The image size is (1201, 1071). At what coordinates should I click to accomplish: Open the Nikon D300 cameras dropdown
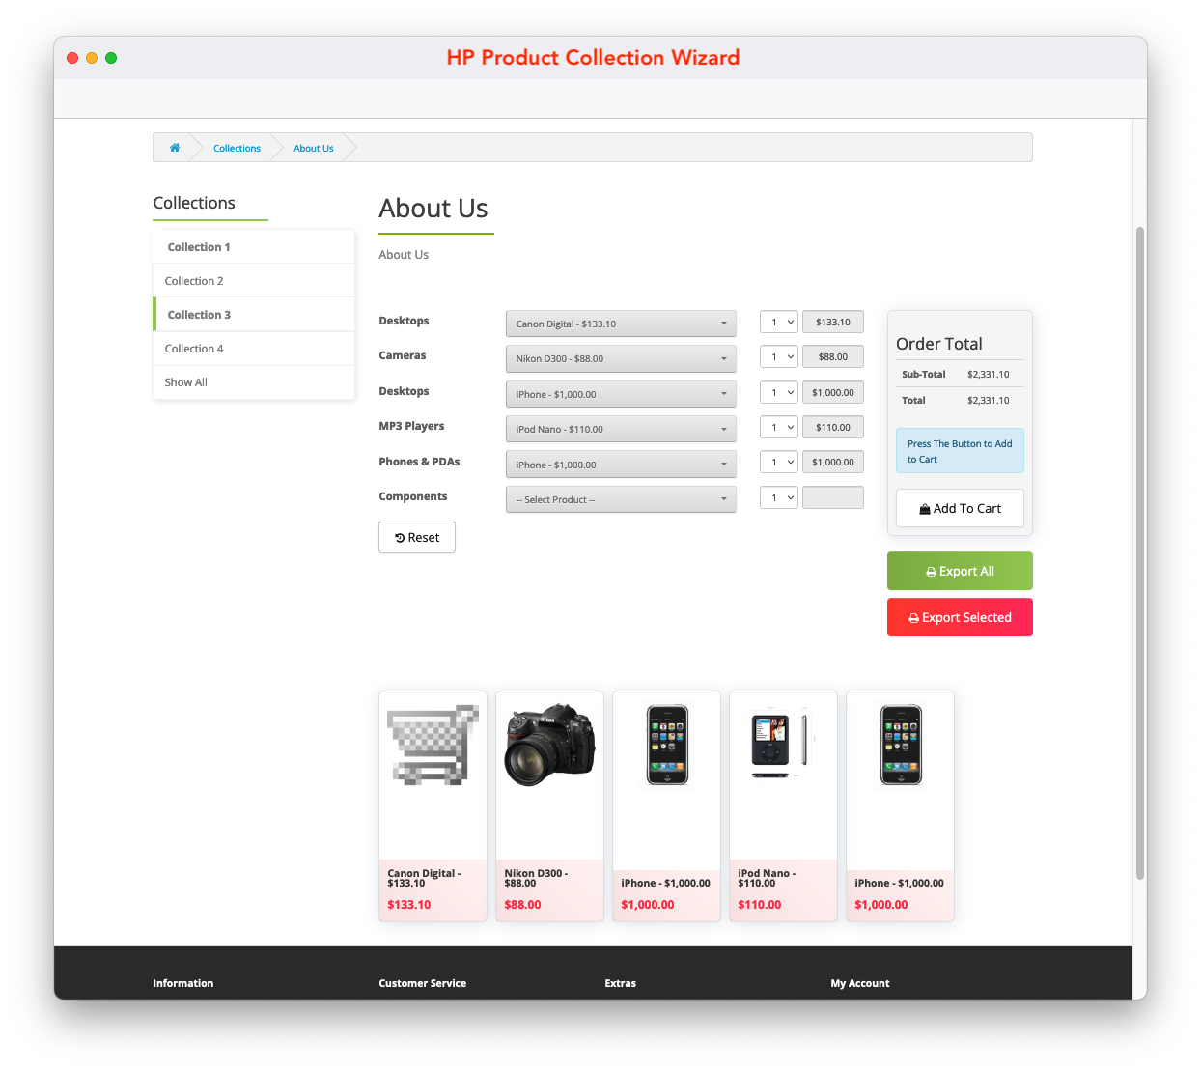point(620,358)
